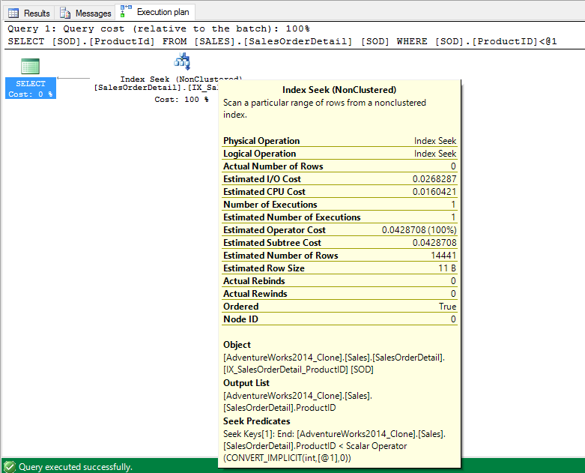Switch to the Results tab
This screenshot has height=473, width=585.
[x=29, y=13]
